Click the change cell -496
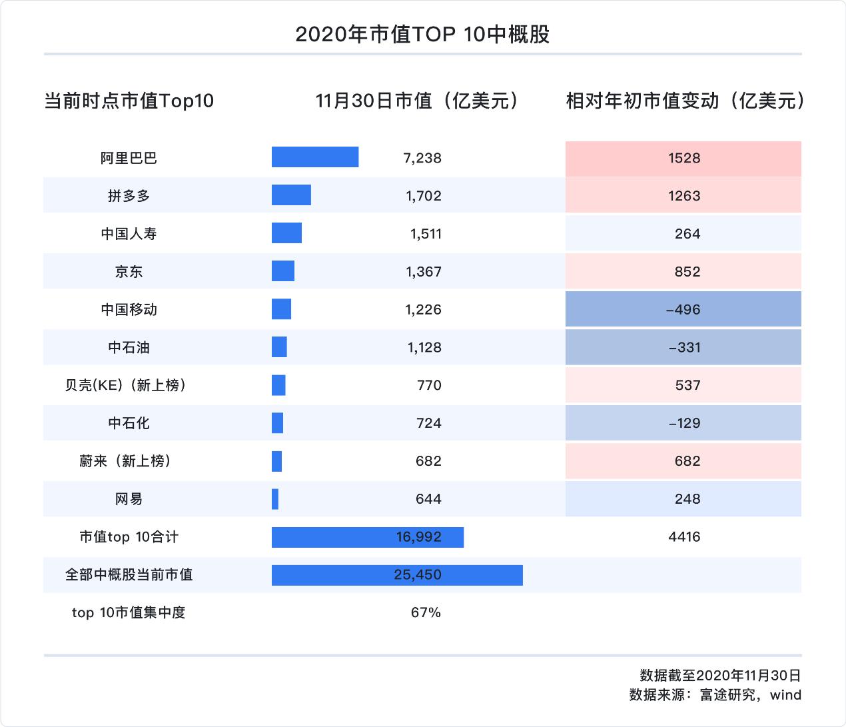 click(x=683, y=310)
